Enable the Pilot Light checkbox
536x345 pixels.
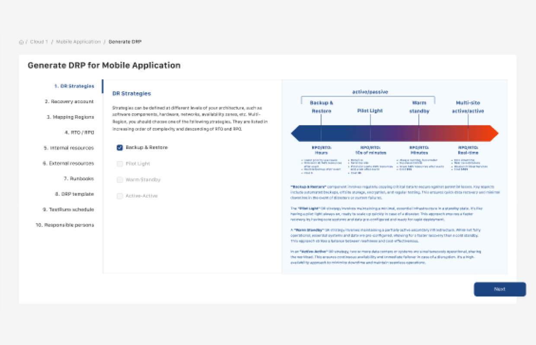120,164
